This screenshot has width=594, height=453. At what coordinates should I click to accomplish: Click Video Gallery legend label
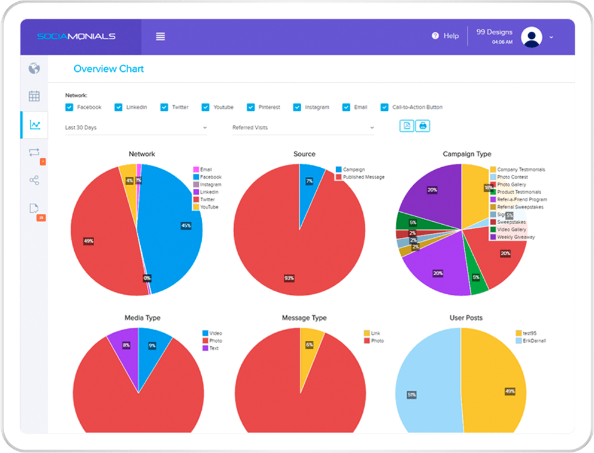(x=511, y=229)
